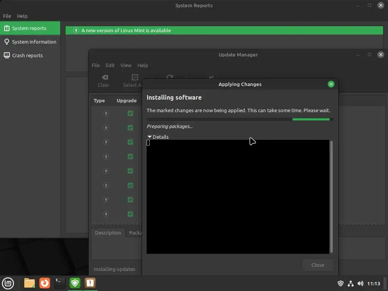
Task: Open System information in sidebar
Action: (30, 42)
